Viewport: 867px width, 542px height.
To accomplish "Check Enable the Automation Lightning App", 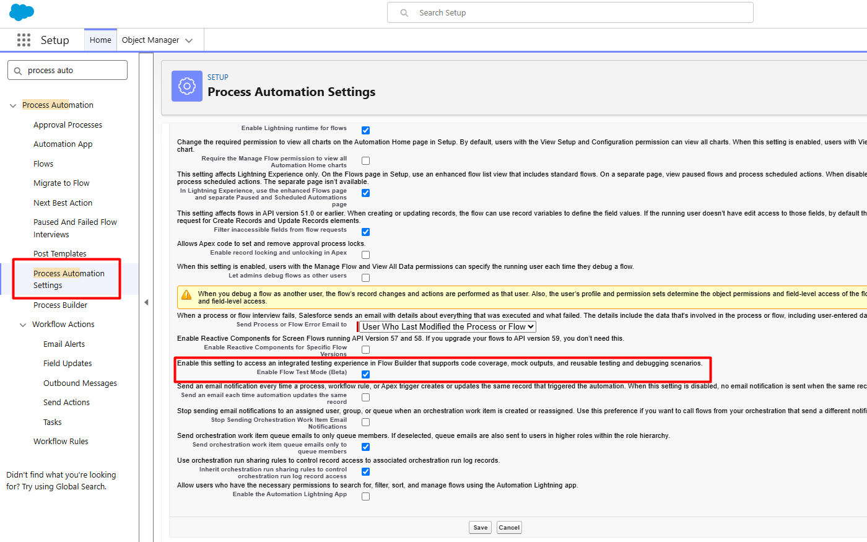I will tap(365, 496).
